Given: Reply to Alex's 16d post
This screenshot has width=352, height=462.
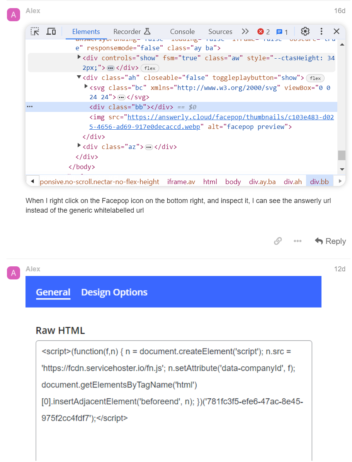Looking at the screenshot, I should (x=330, y=241).
